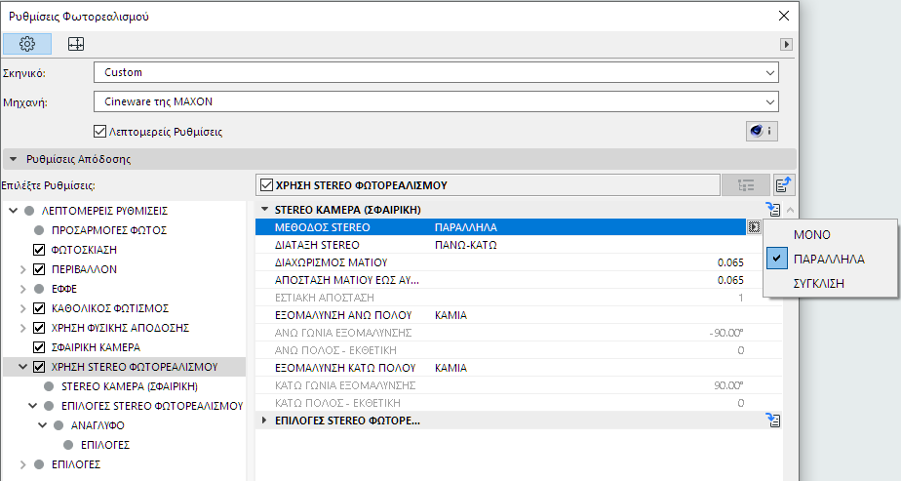The width and height of the screenshot is (901, 481).
Task: Collapse STEREO ΚΑΜΕΡΑ (ΣΦΑΙΡΙΚΗ) settings group
Action: point(264,210)
